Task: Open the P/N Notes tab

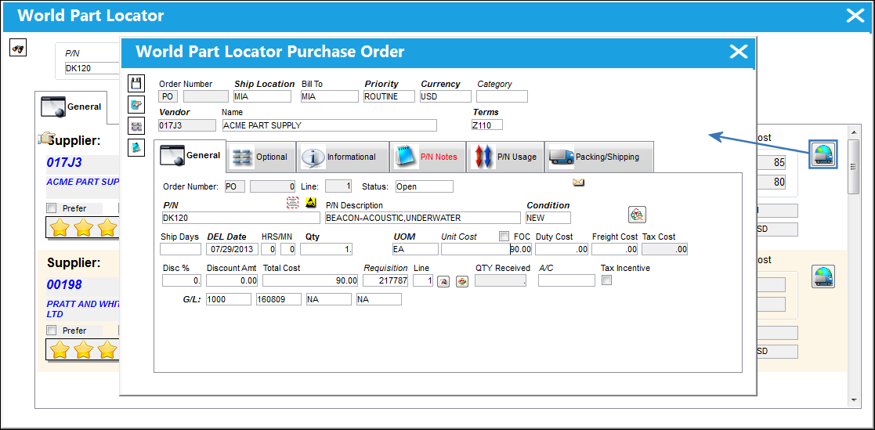Action: [427, 157]
